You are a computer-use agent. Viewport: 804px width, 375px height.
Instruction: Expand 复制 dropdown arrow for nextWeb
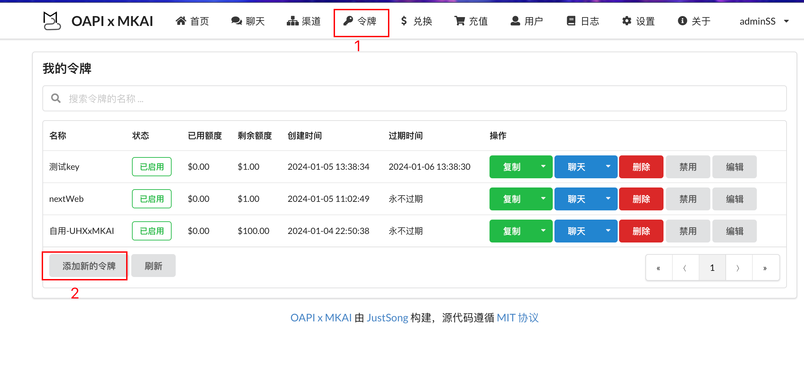(x=543, y=199)
